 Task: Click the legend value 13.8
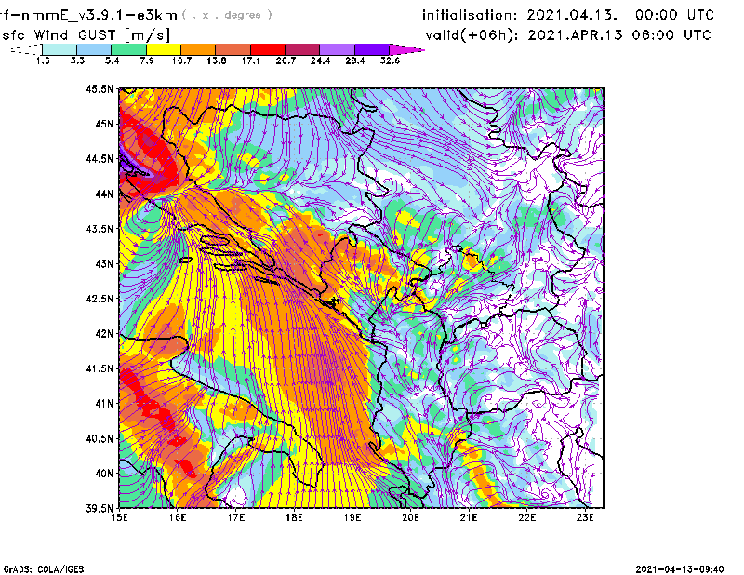pyautogui.click(x=217, y=60)
